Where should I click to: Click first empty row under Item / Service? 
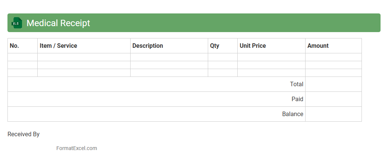coord(84,57)
